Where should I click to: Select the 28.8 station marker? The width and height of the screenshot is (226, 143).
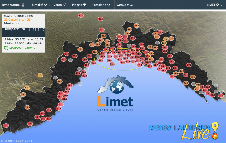click(x=30, y=124)
